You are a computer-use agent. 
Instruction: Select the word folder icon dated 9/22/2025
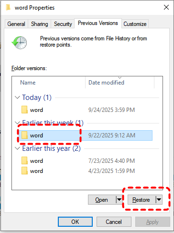[x=24, y=135]
